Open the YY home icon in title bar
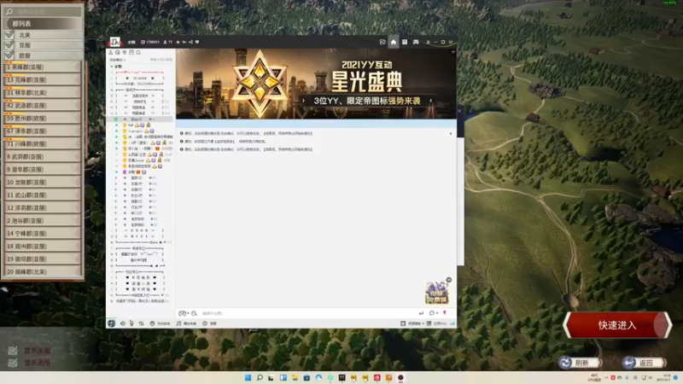The height and width of the screenshot is (384, 683). [394, 42]
